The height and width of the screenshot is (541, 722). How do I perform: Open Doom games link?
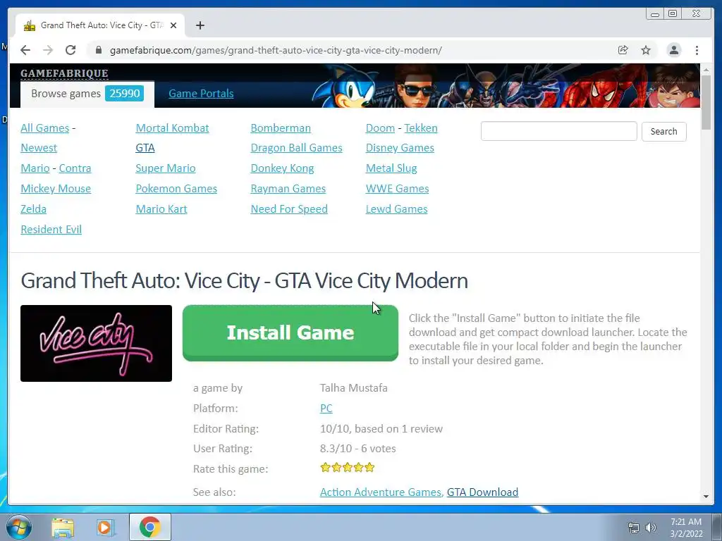[380, 128]
